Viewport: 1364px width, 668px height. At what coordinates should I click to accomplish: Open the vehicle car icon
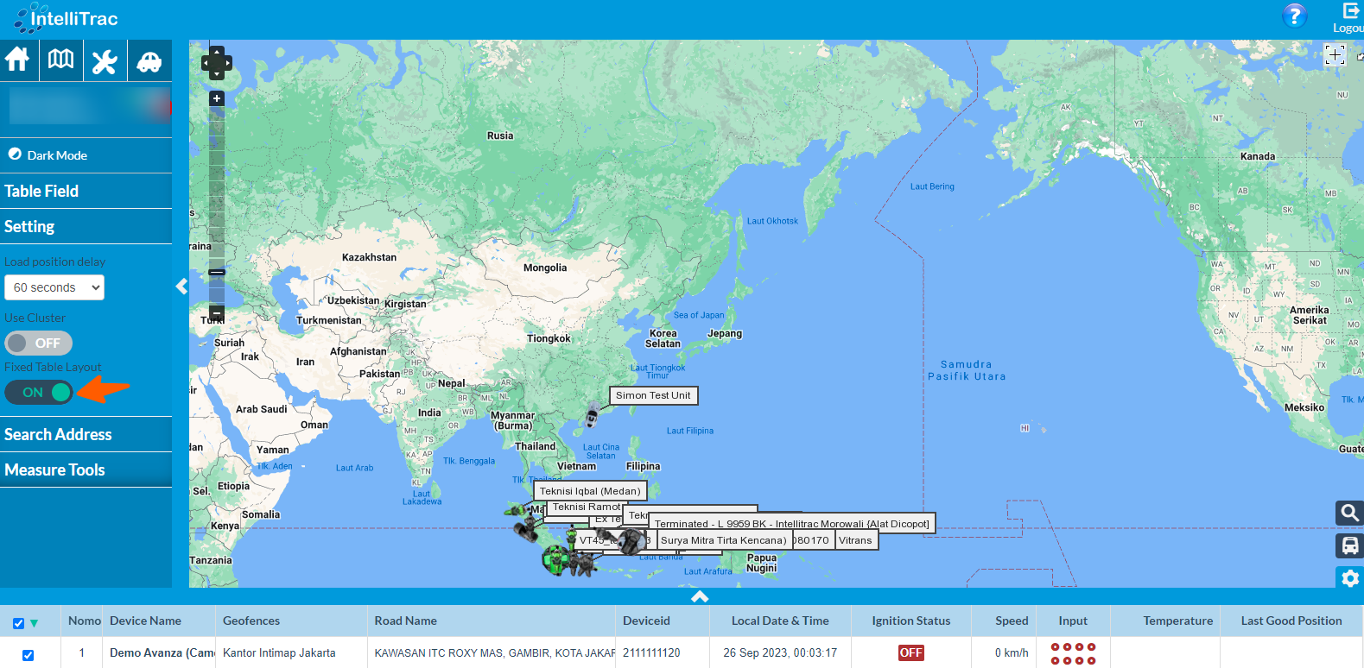149,61
